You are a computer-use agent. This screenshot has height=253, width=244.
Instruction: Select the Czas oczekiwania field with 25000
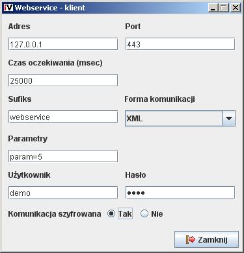point(63,80)
